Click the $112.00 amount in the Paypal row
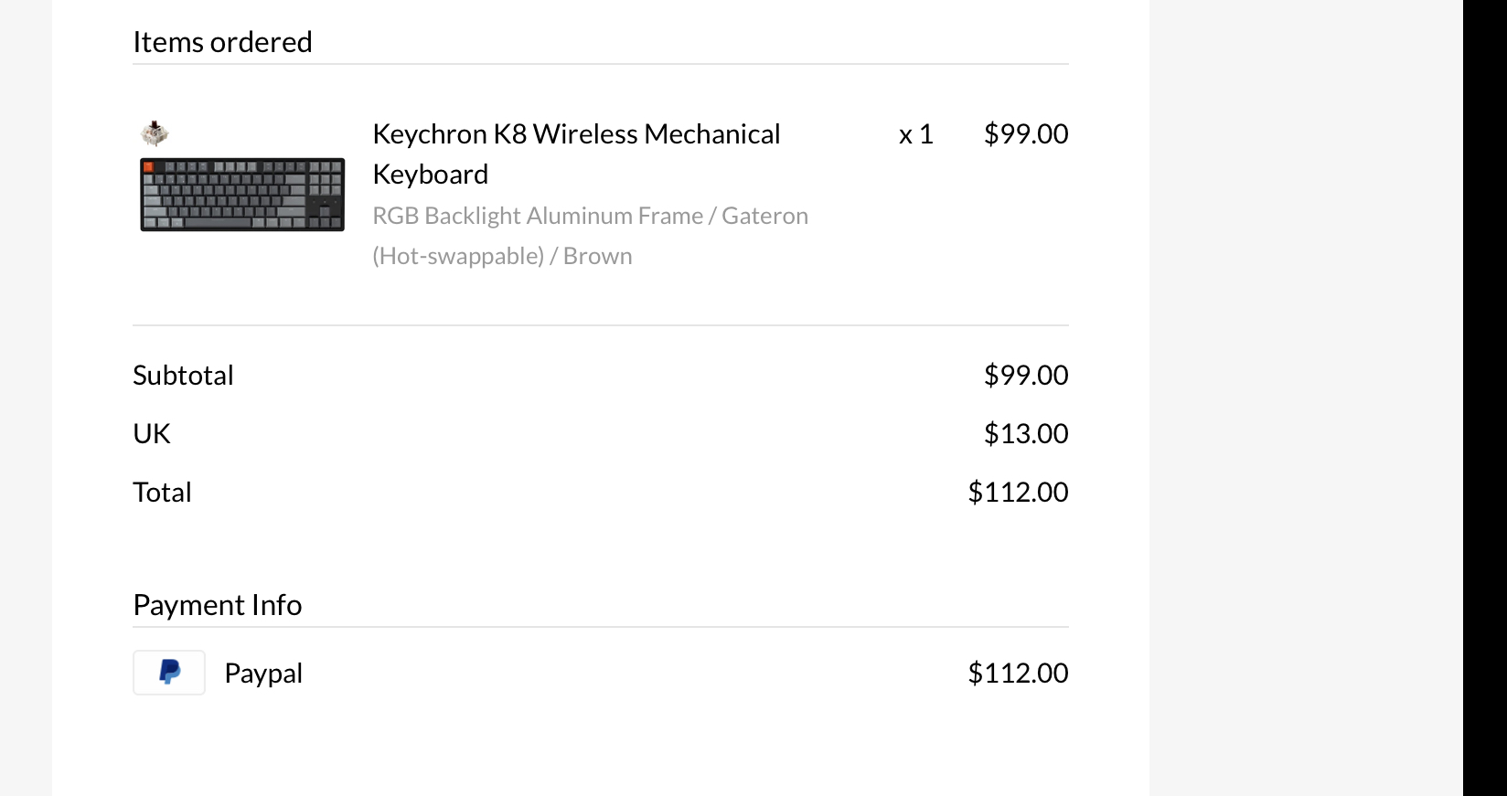1507x796 pixels. point(1018,674)
